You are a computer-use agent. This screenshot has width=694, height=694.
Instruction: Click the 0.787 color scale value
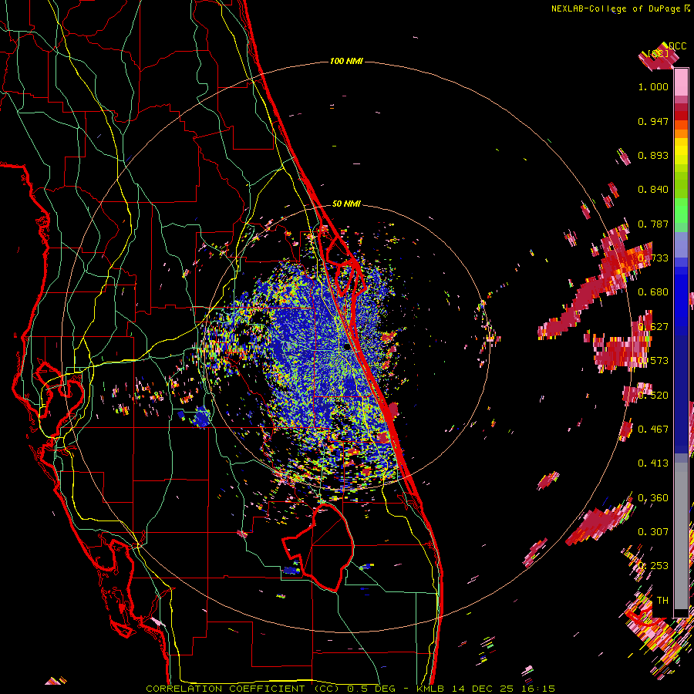click(653, 224)
